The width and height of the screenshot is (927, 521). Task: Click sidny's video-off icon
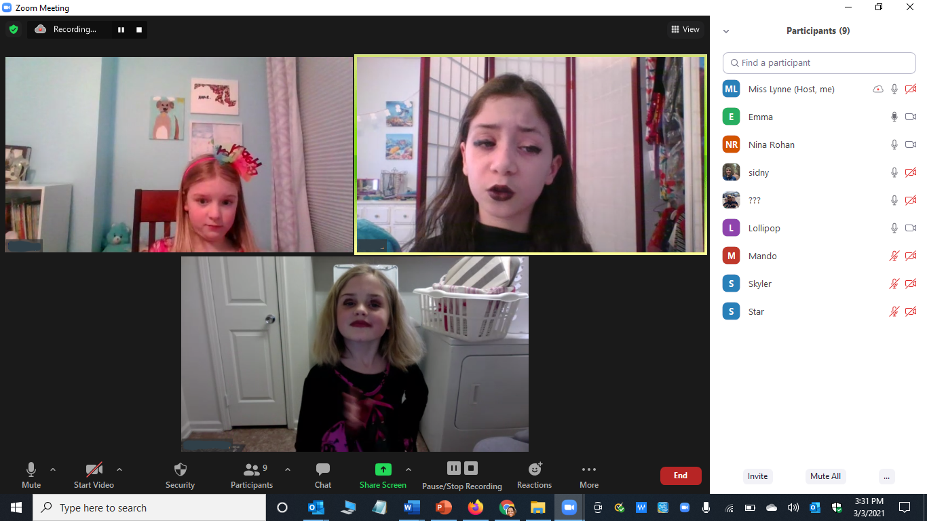click(911, 172)
